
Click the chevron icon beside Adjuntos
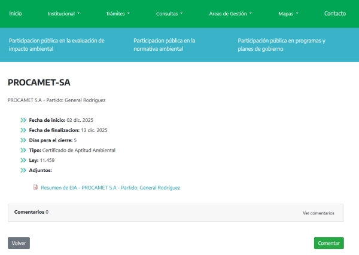23,171
